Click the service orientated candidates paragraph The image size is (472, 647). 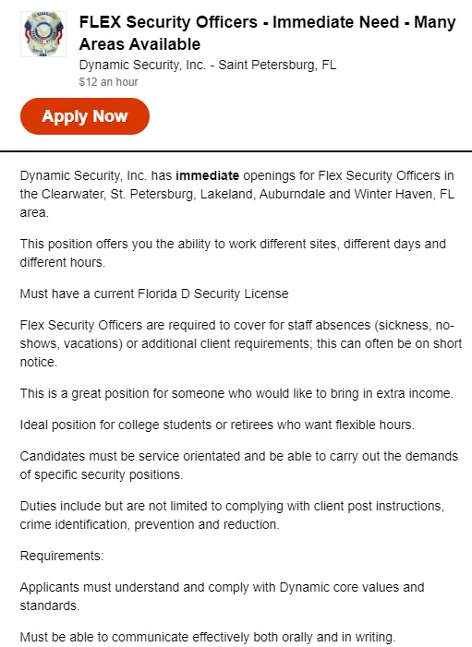click(239, 465)
